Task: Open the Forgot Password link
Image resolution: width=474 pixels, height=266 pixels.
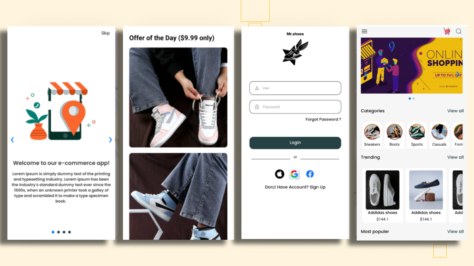Action: click(323, 119)
